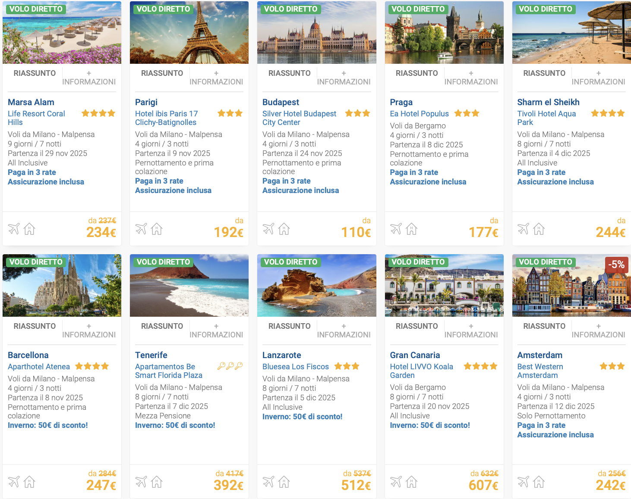Image resolution: width=631 pixels, height=499 pixels.
Task: Click the hotel icon on Praga card
Action: coord(412,229)
